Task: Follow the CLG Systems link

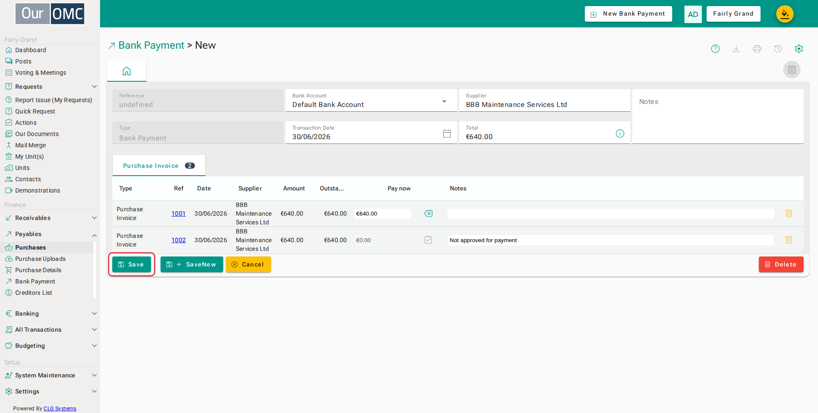Action: click(x=60, y=409)
